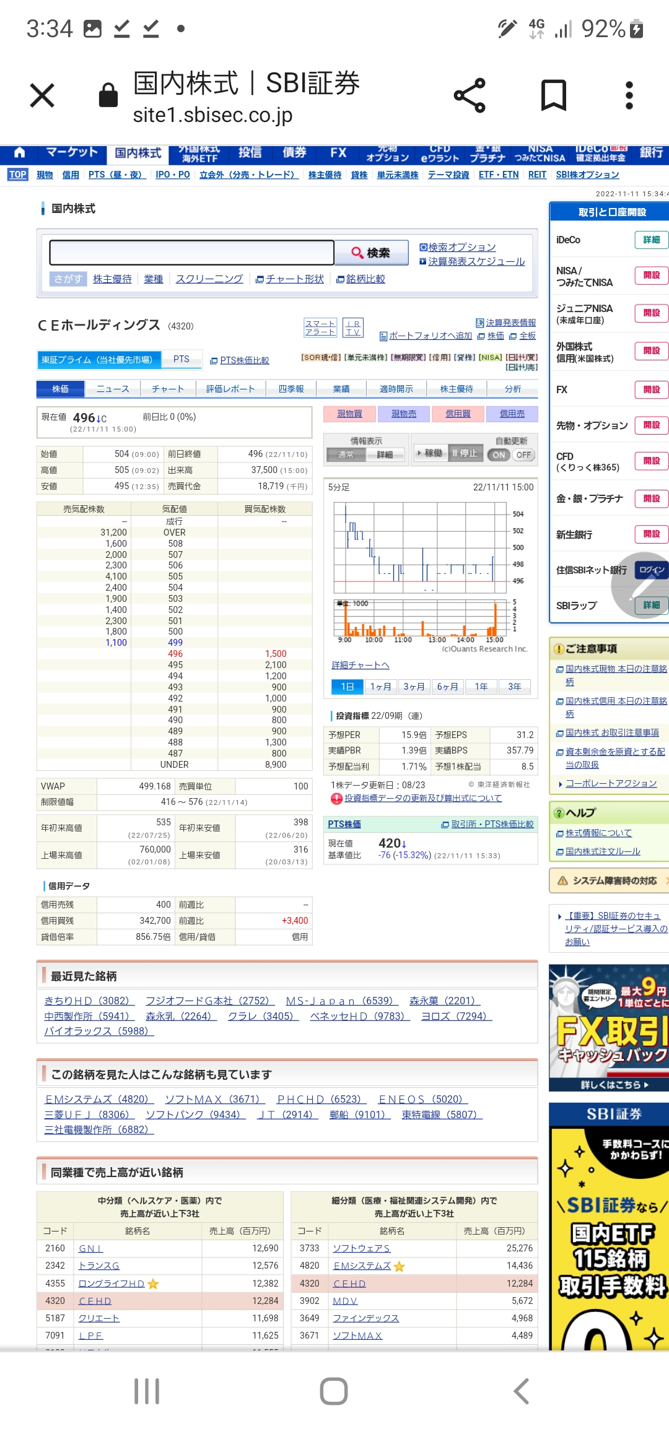The width and height of the screenshot is (669, 1434).
Task: Set information display to 詳細
Action: [385, 454]
